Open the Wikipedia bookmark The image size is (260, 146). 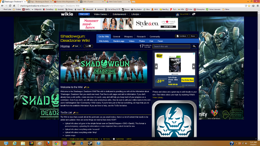(37, 9)
